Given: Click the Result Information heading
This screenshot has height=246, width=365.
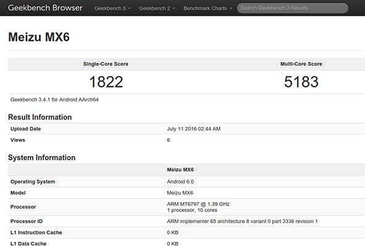Looking at the screenshot, I should pyautogui.click(x=40, y=117).
